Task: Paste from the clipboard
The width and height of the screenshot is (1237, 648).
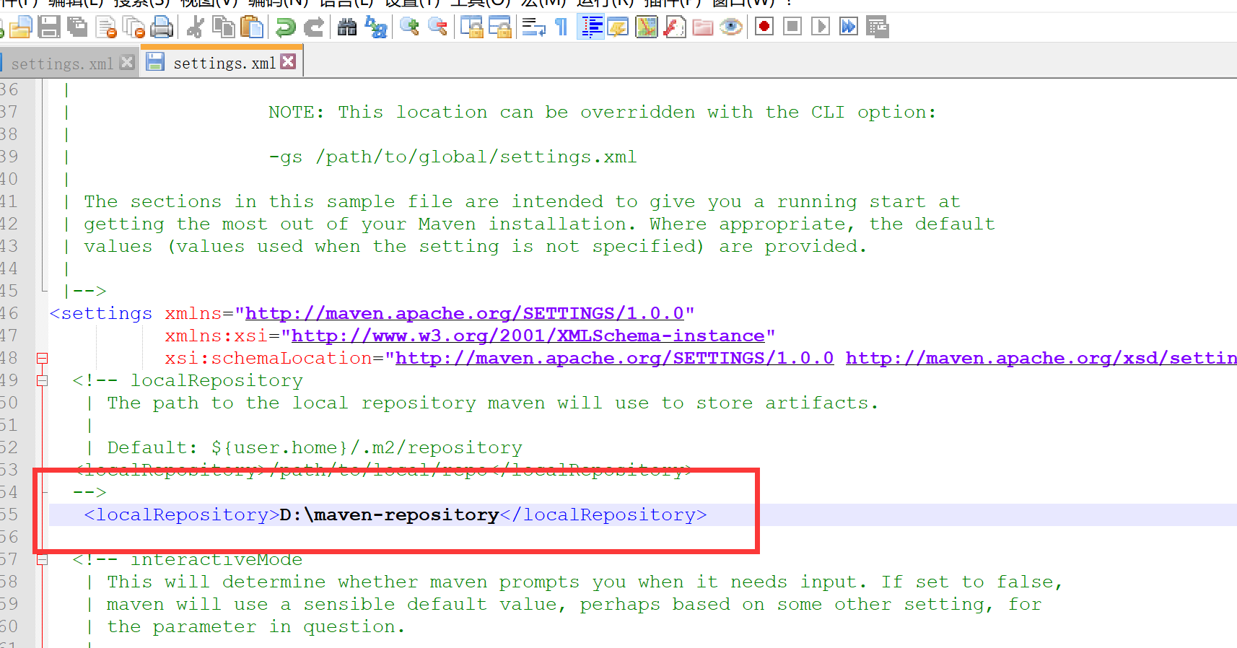Action: [252, 27]
